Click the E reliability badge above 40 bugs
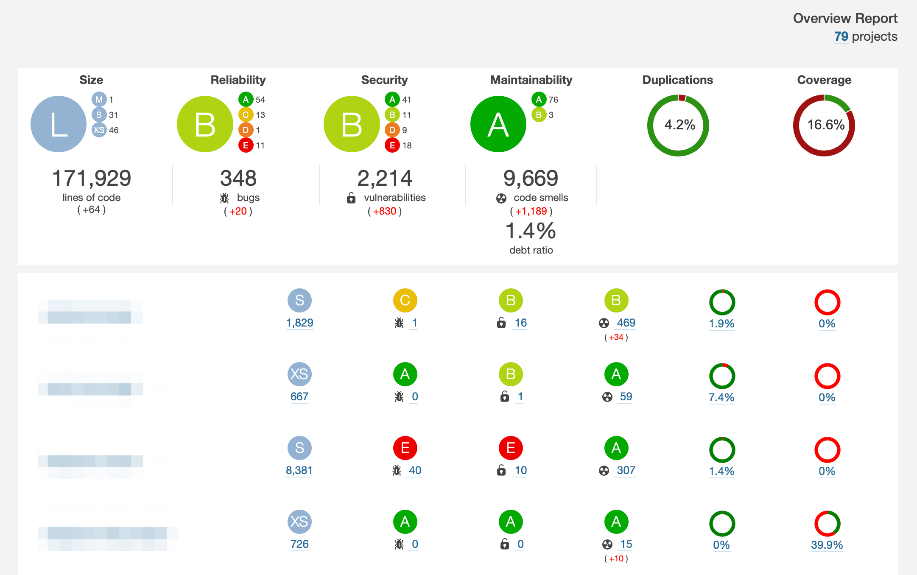Screen dimensions: 917x575 point(405,448)
